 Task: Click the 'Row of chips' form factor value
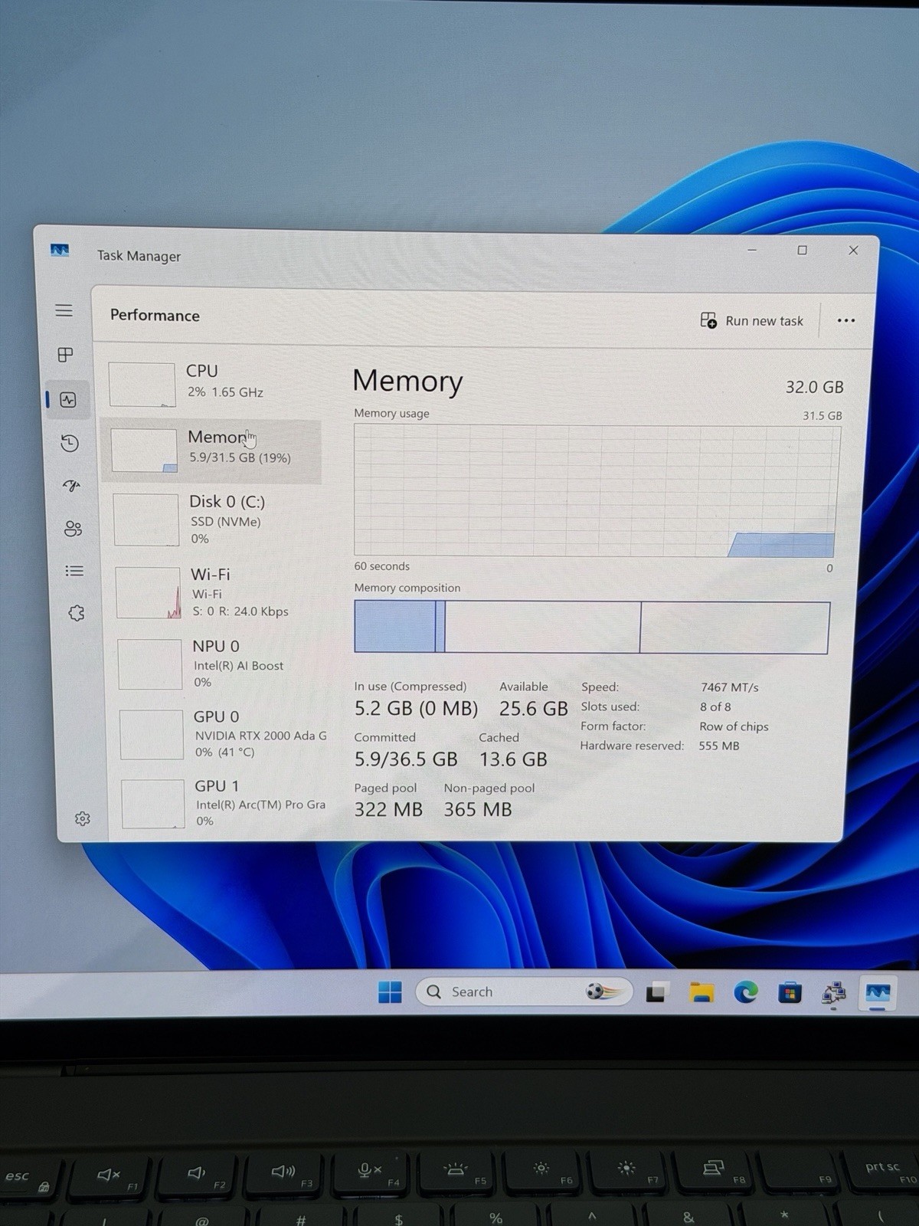(734, 726)
